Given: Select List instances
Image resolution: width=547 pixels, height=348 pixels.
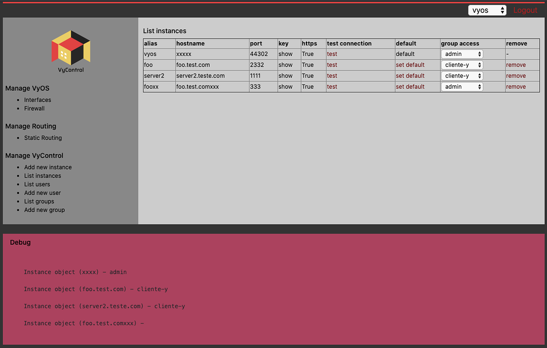Looking at the screenshot, I should [42, 176].
